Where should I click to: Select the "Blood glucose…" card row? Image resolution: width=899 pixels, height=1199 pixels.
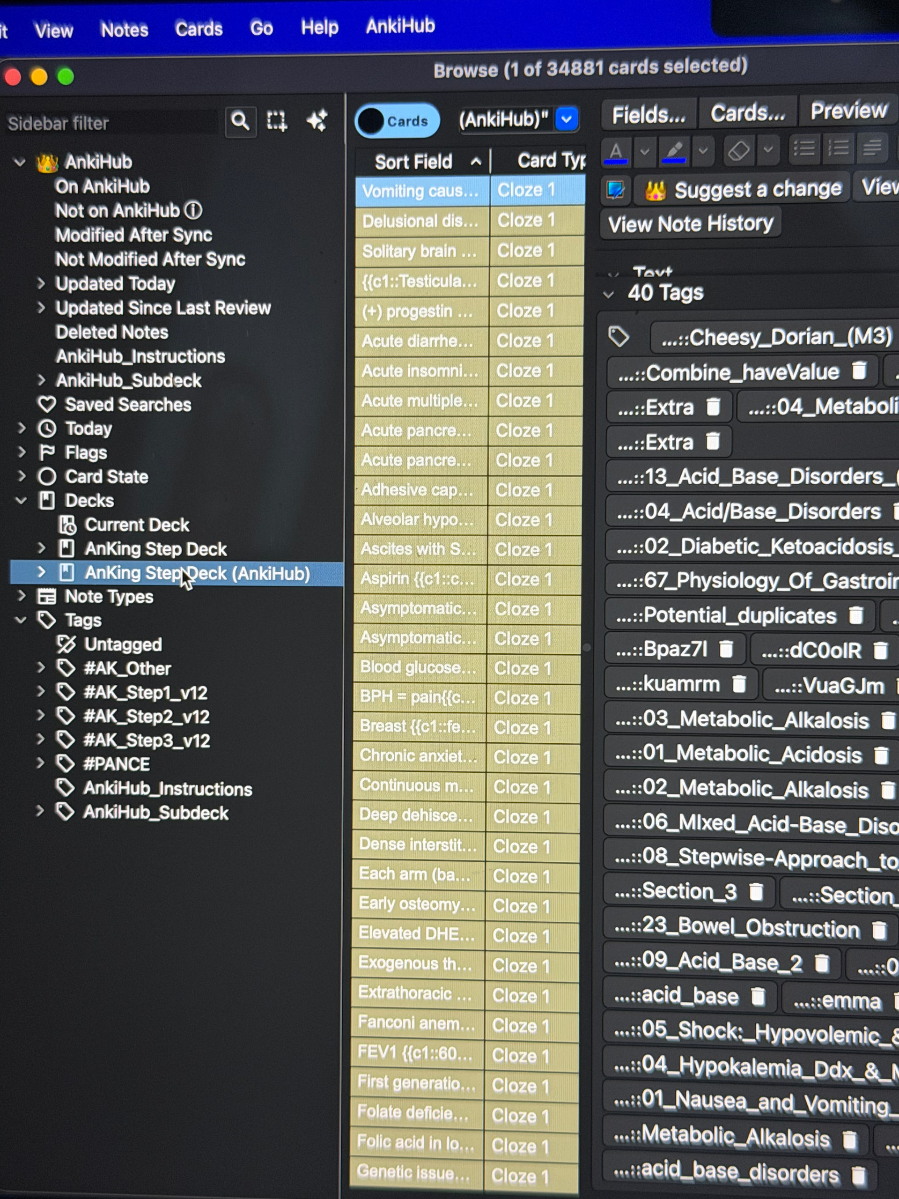point(468,667)
